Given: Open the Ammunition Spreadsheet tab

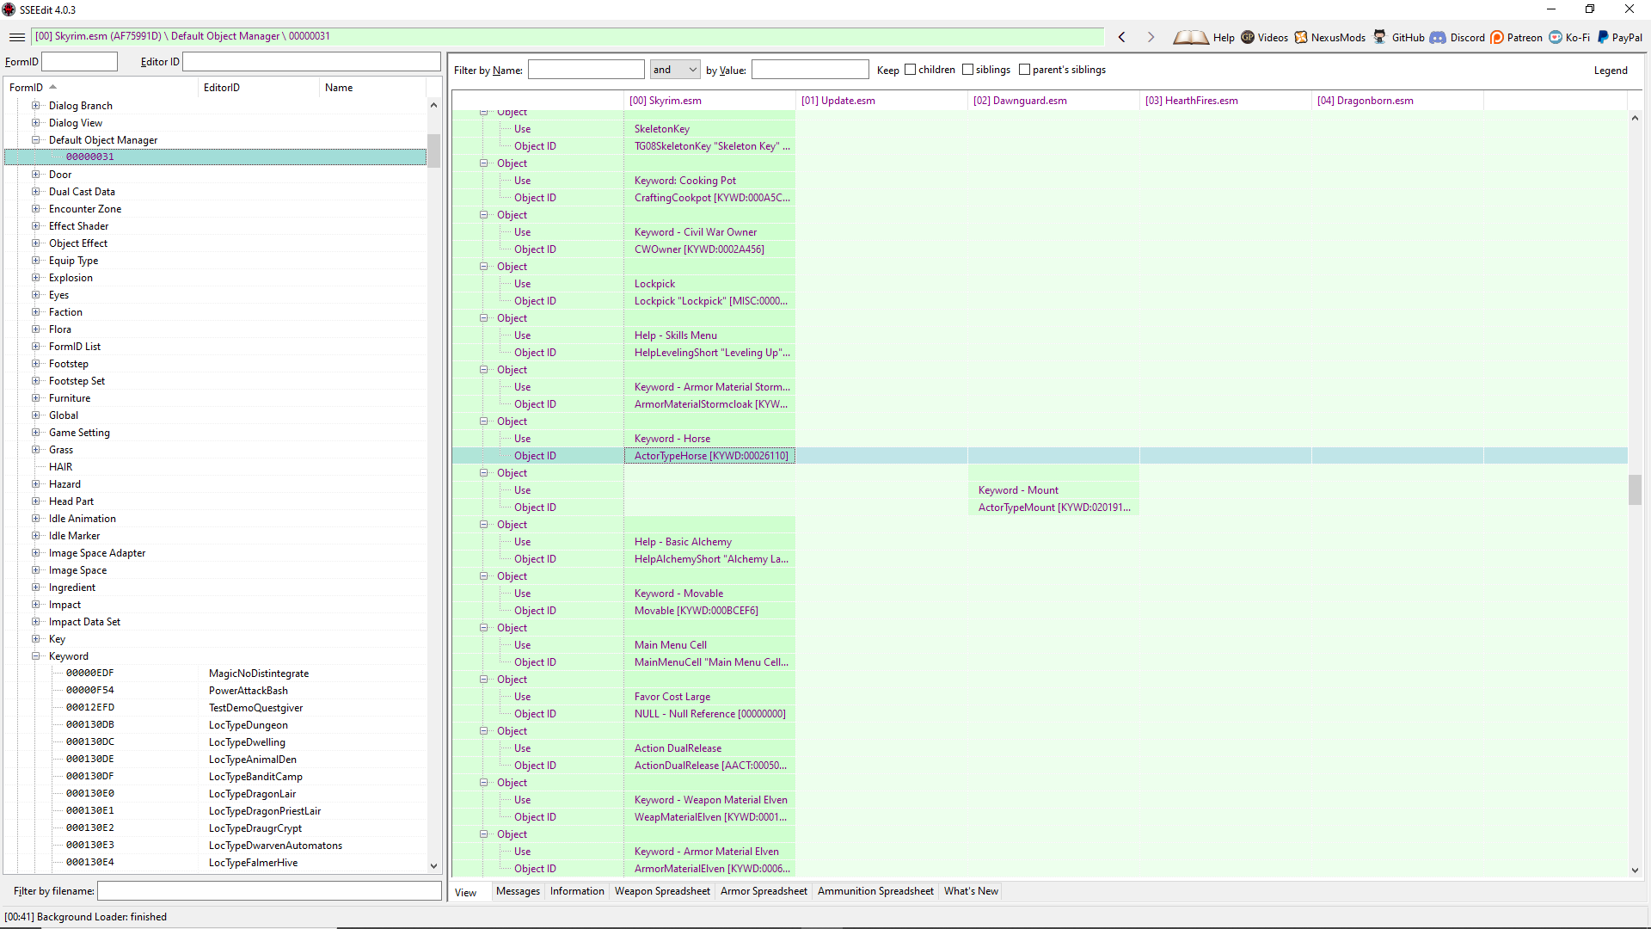Looking at the screenshot, I should click(875, 891).
